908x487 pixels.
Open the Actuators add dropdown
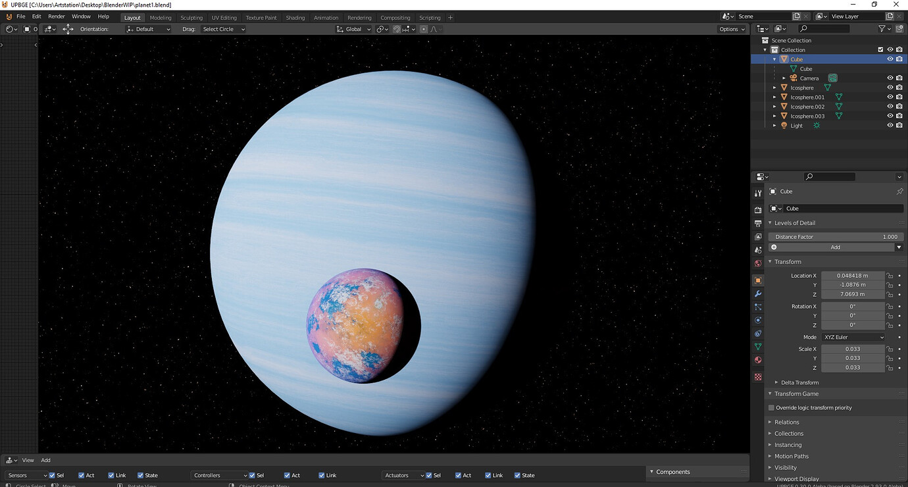click(x=403, y=475)
